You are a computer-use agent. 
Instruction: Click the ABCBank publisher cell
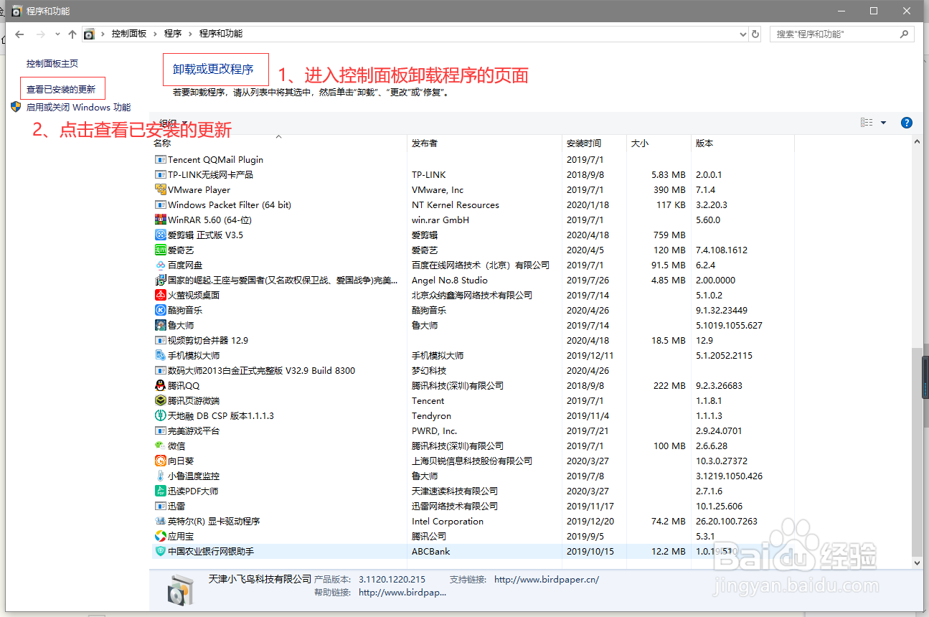click(431, 552)
